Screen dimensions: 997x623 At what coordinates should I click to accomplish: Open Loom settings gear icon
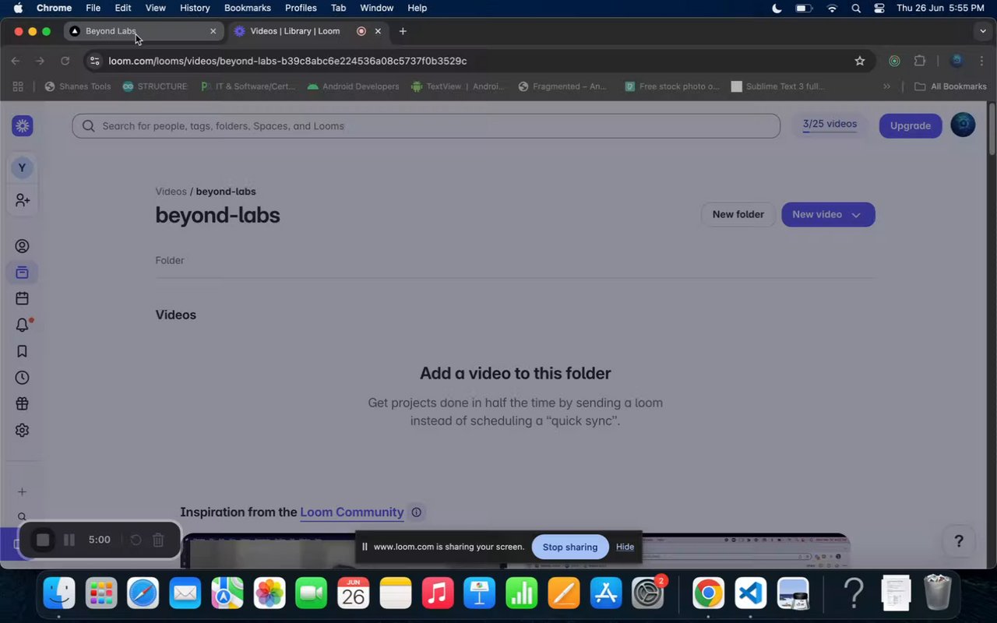pos(23,430)
